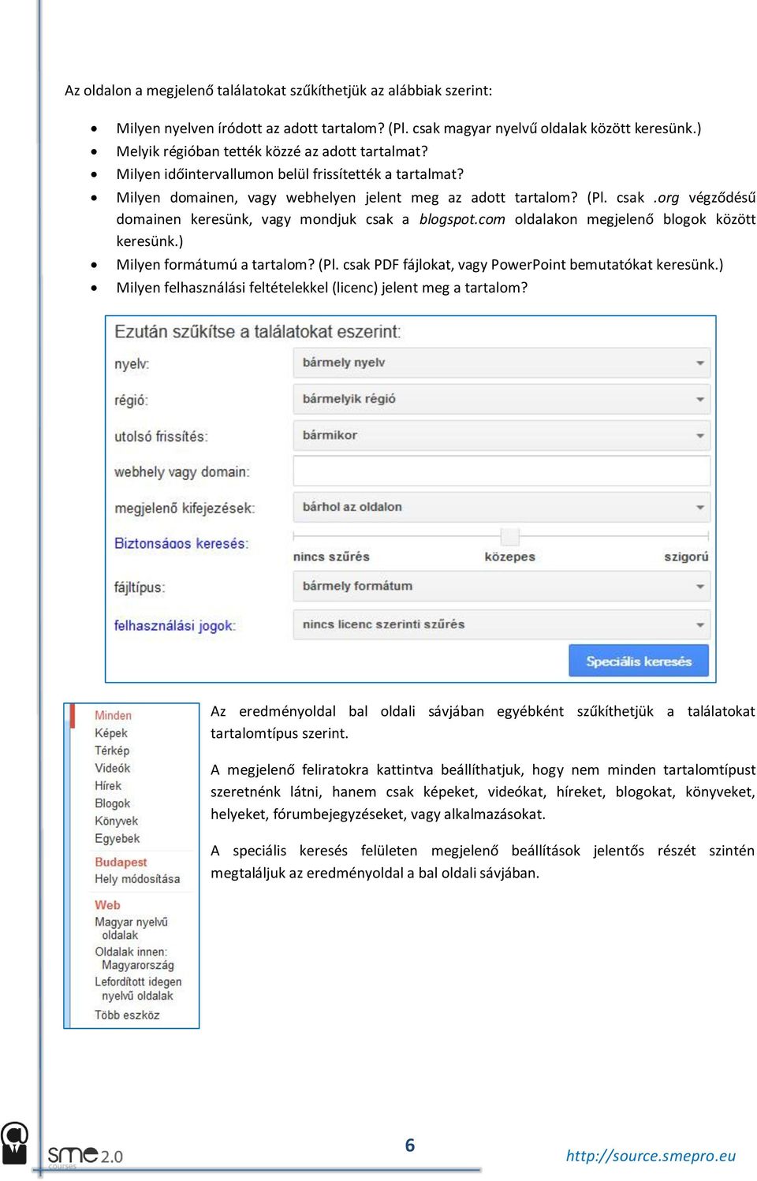Click 'Hely módosítása' under Budapest
Viewport: 757px width, 1181px height.
[x=137, y=879]
